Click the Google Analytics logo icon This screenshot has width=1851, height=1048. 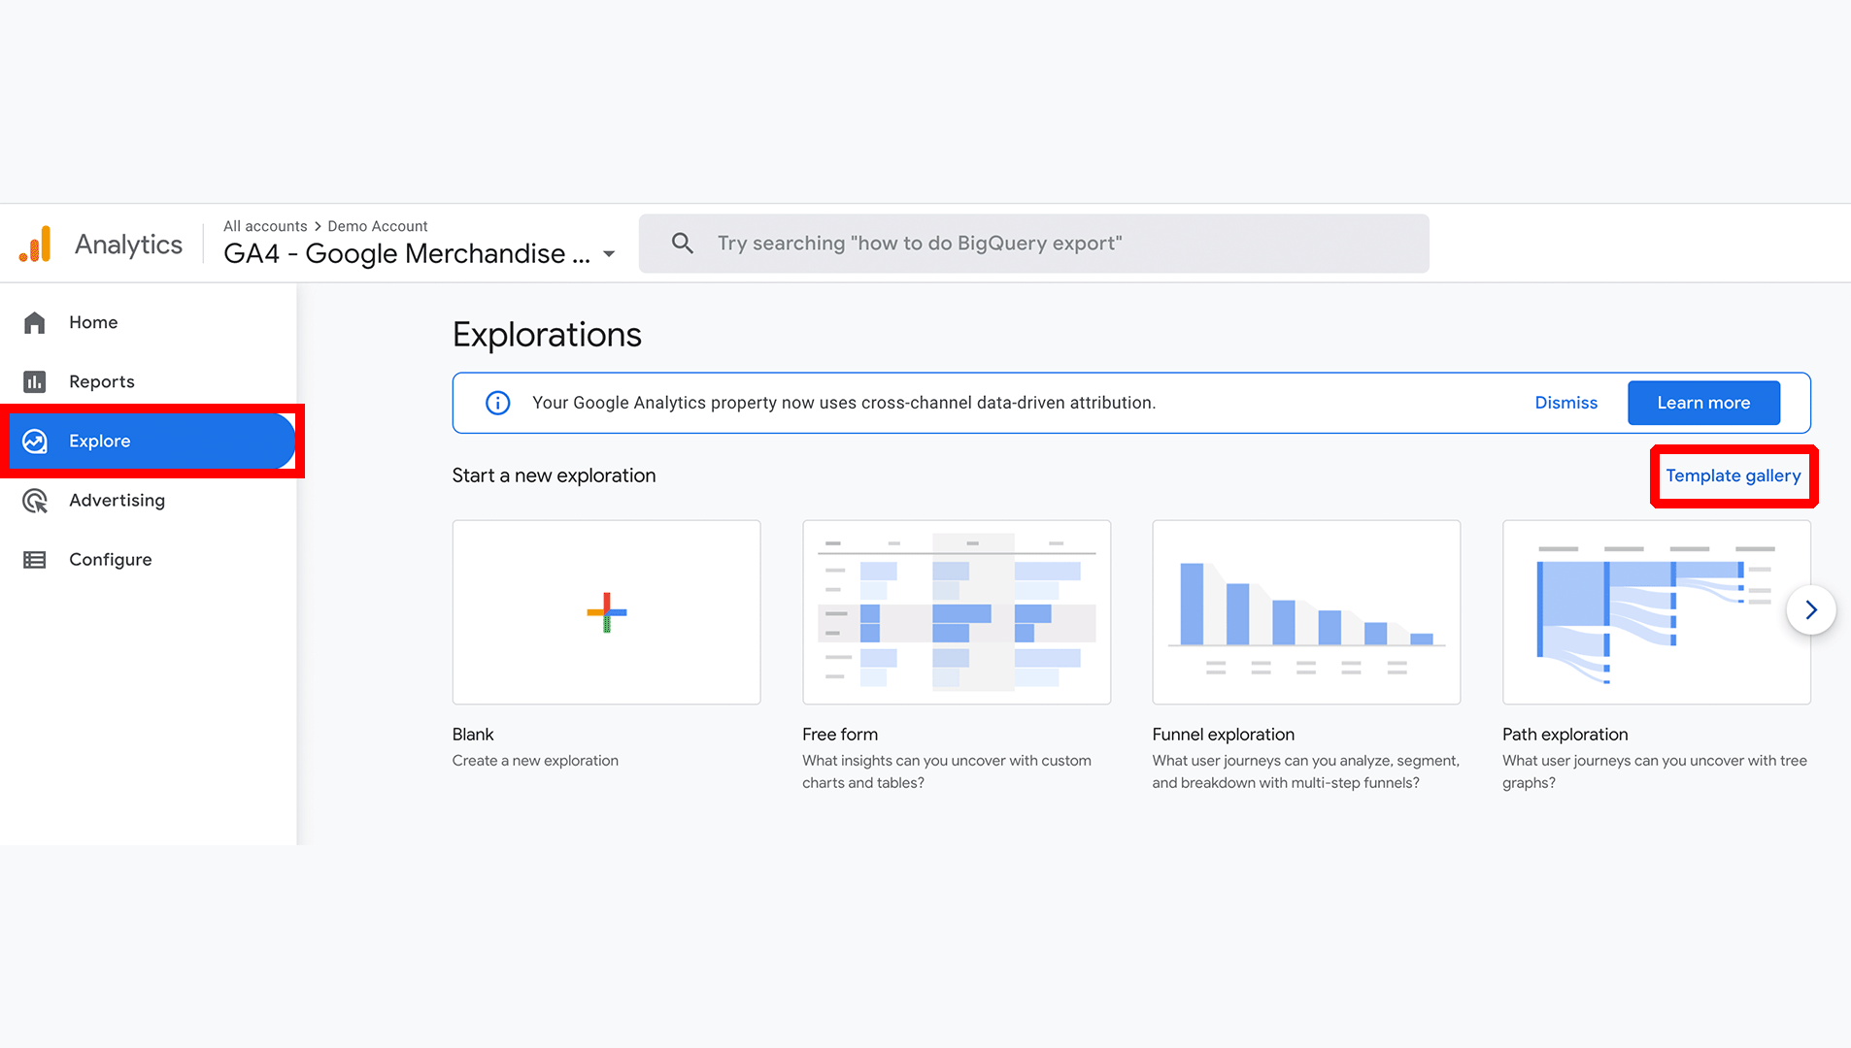[35, 245]
